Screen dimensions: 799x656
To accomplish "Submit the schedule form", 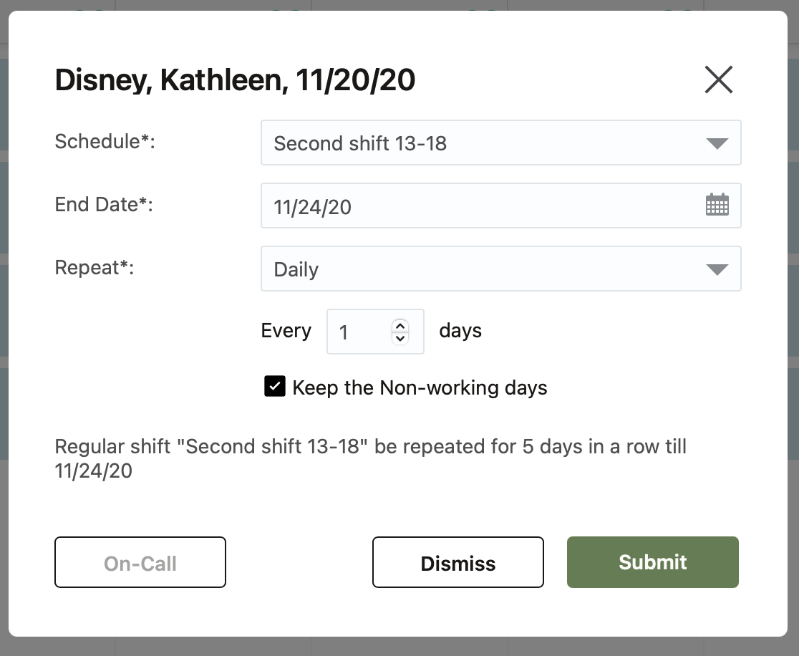I will pos(652,562).
